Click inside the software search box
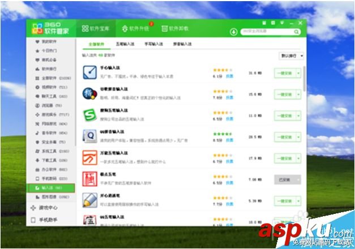 coord(267,32)
